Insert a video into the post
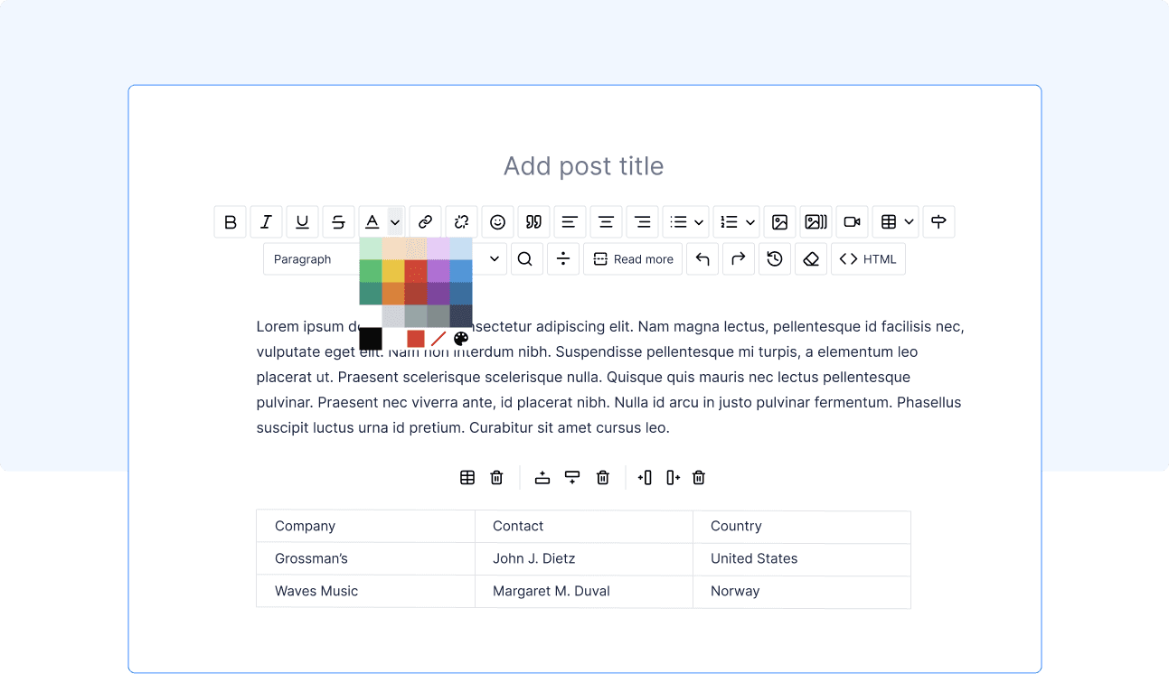The image size is (1169, 674). [x=851, y=221]
